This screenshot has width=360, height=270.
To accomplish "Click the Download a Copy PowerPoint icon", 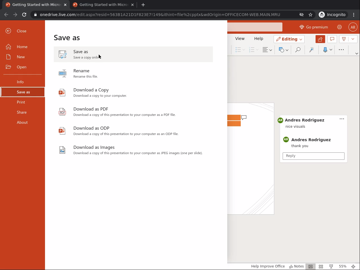I will tap(62, 93).
